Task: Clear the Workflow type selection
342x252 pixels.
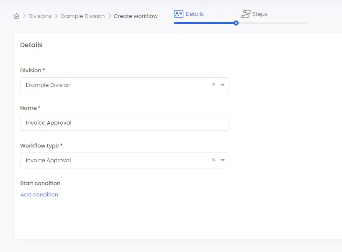Action: point(213,160)
